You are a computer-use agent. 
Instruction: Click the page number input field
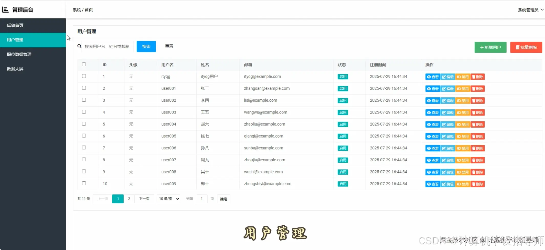coord(202,199)
